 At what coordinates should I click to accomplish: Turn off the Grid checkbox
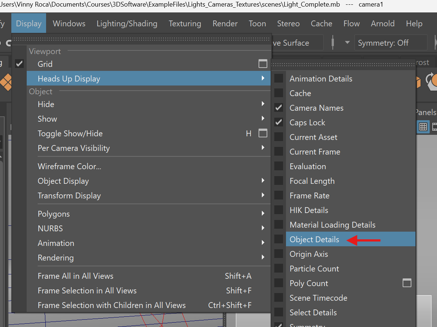[x=19, y=64]
